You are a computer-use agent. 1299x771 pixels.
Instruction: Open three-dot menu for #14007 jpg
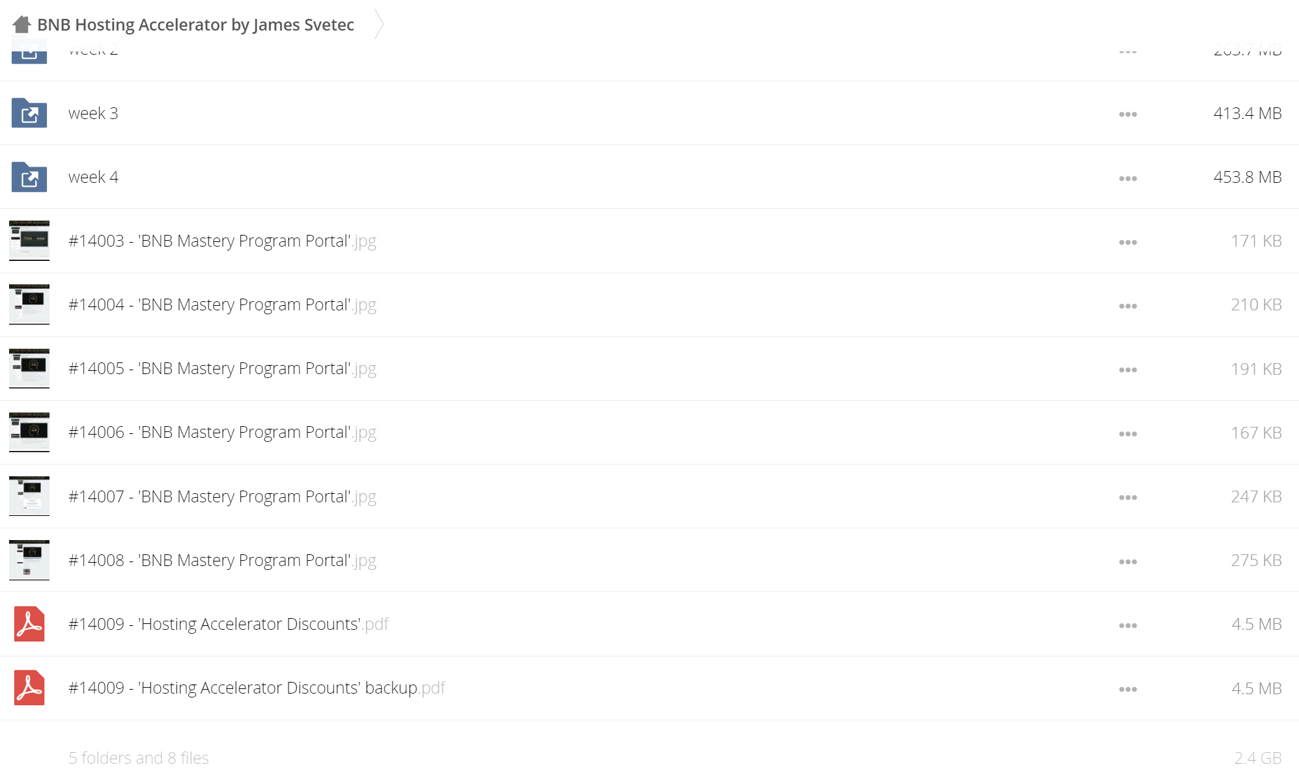coord(1128,497)
